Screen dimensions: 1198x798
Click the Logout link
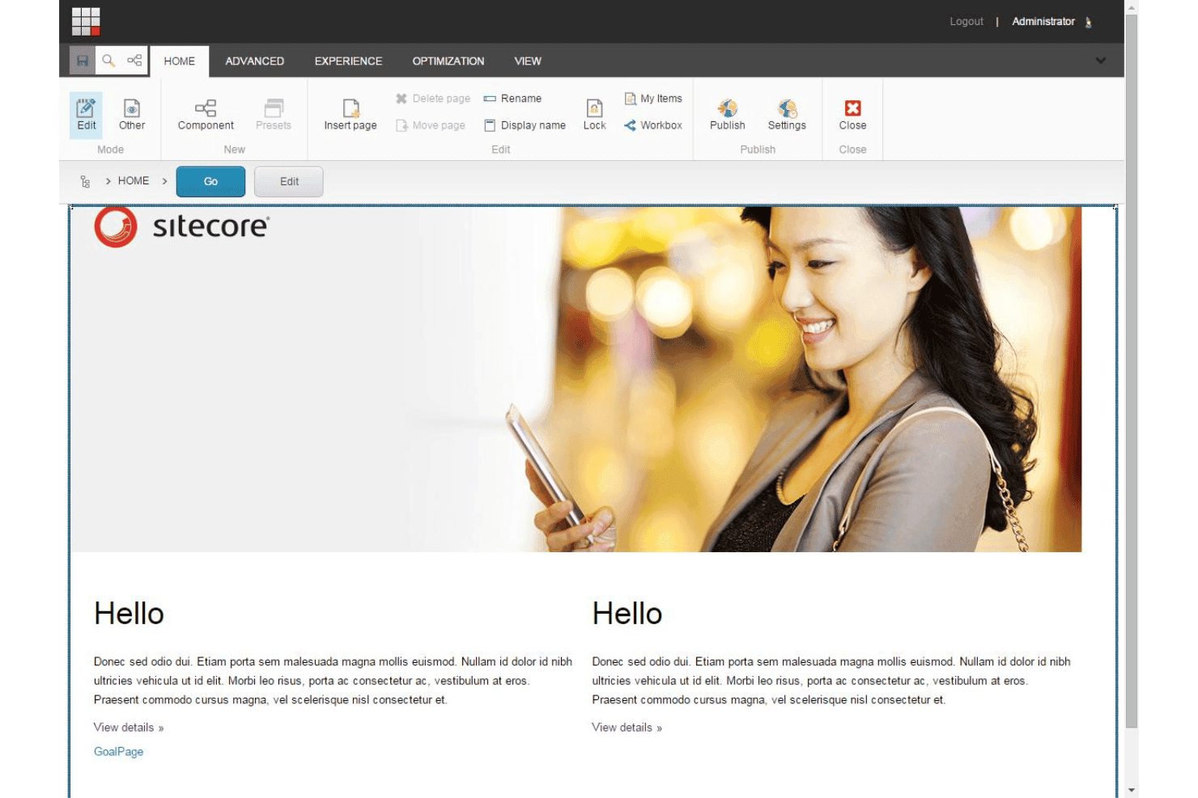pos(966,22)
